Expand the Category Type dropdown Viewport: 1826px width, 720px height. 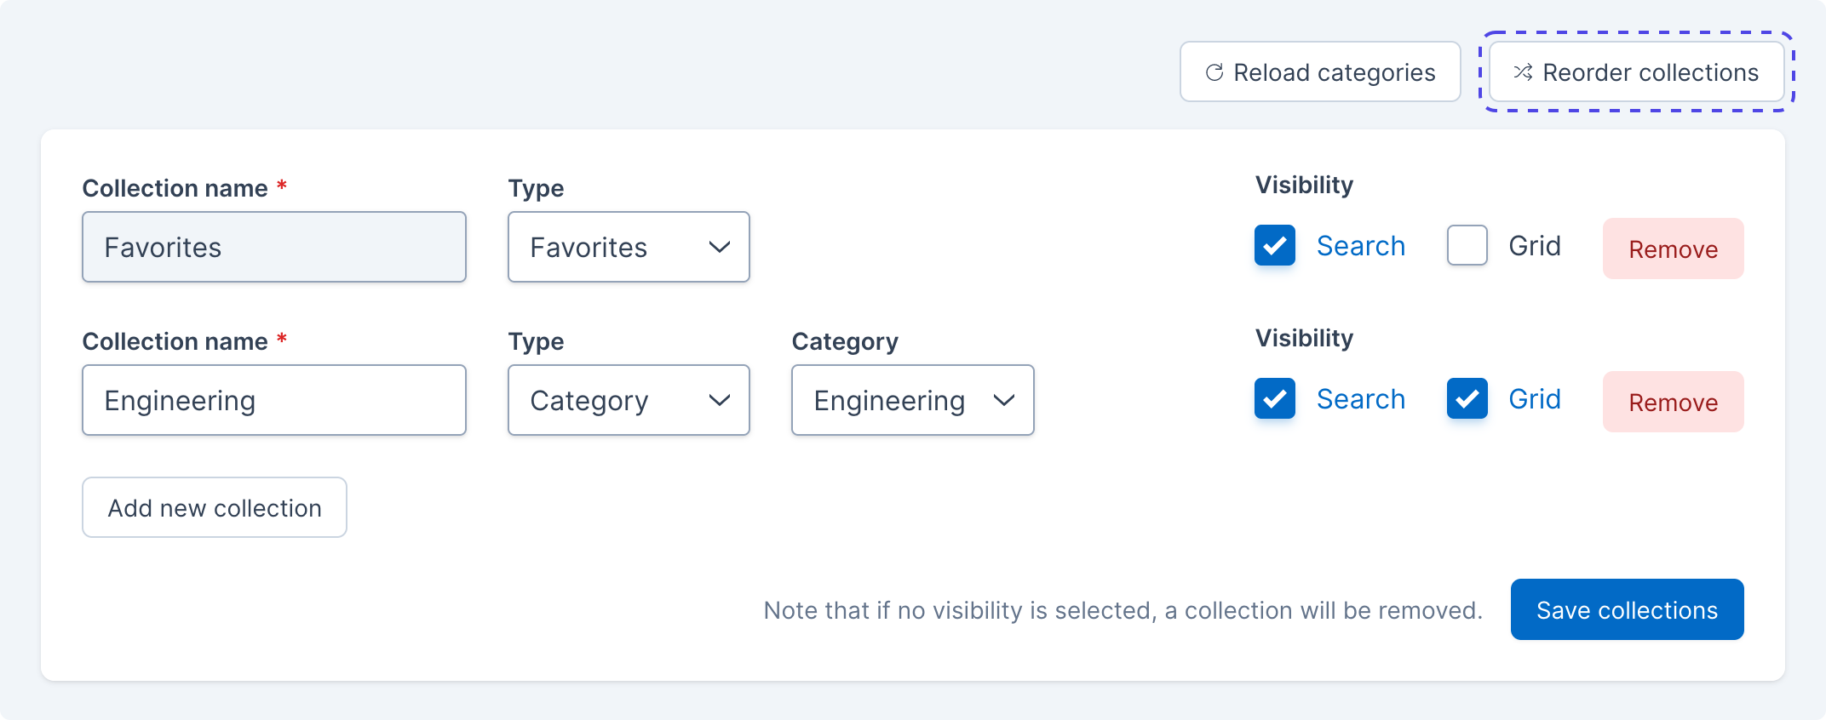pyautogui.click(x=629, y=400)
